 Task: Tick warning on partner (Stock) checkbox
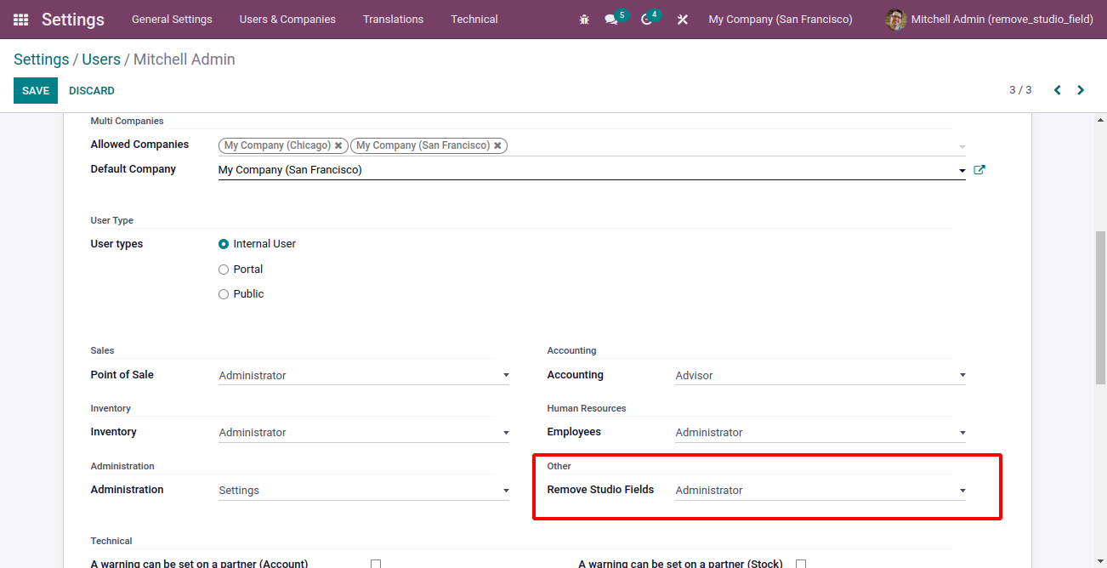pos(801,564)
